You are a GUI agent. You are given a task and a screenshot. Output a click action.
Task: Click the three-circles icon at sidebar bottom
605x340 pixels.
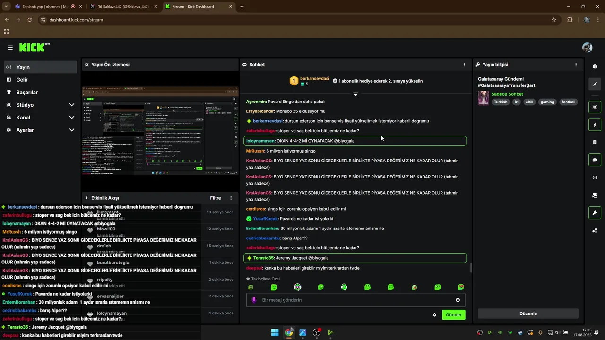point(595,230)
